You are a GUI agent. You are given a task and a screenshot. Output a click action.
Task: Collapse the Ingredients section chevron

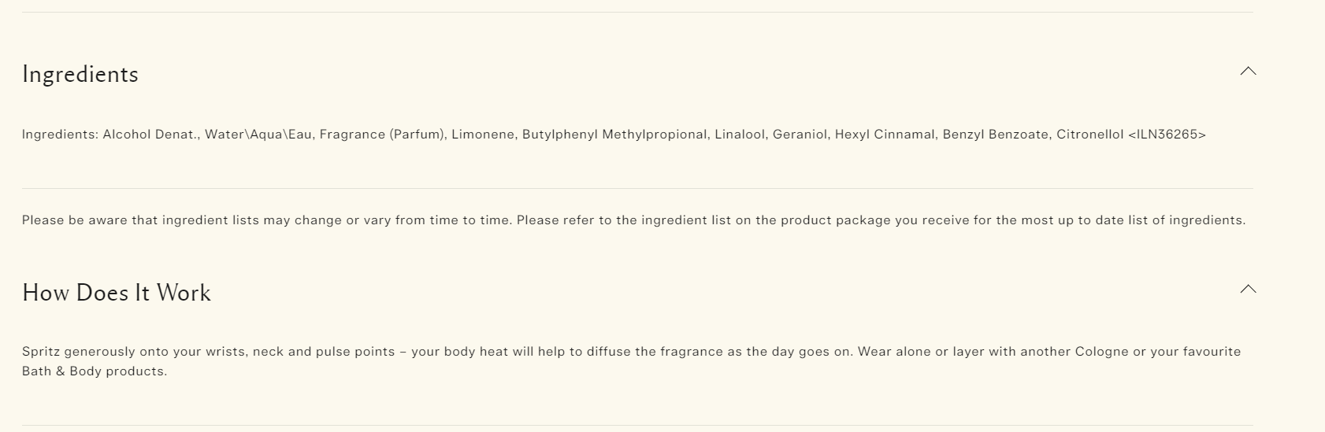(1248, 72)
